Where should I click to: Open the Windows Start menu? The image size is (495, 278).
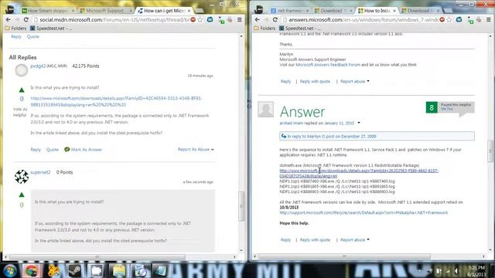click(x=10, y=270)
